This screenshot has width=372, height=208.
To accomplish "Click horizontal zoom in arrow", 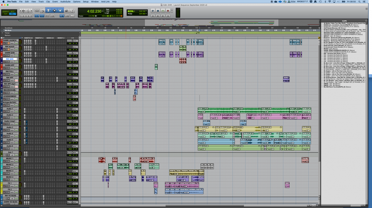I will tap(32, 11).
